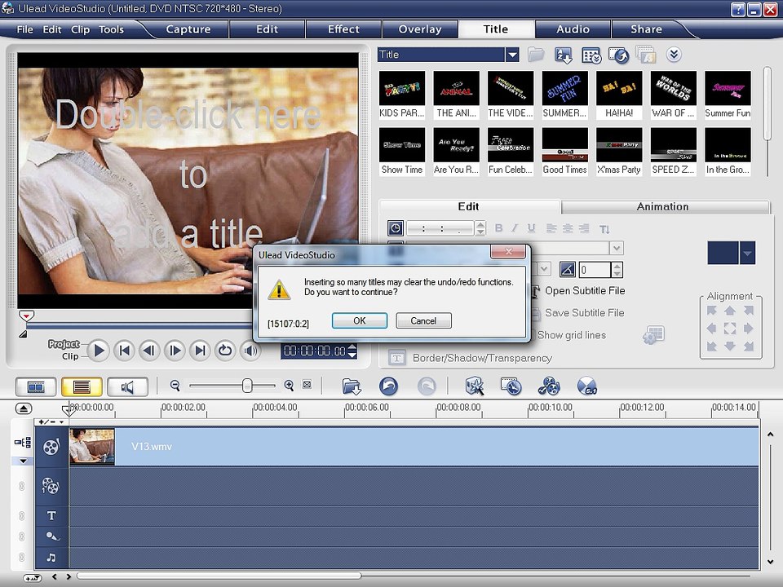Go to the Effect step tab

click(343, 29)
